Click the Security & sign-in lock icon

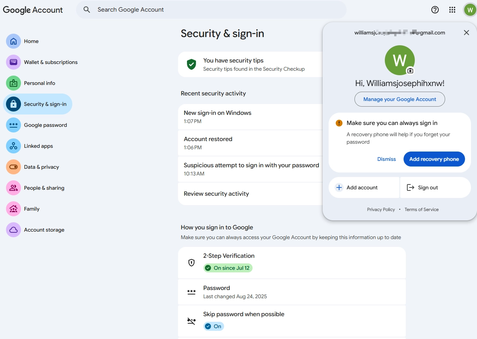13,104
